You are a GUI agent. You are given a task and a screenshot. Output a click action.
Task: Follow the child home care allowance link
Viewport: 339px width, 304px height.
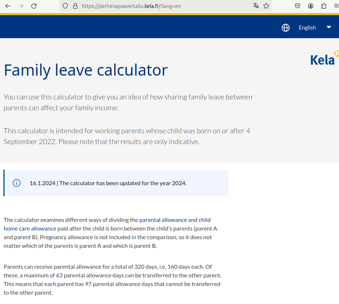(30, 228)
